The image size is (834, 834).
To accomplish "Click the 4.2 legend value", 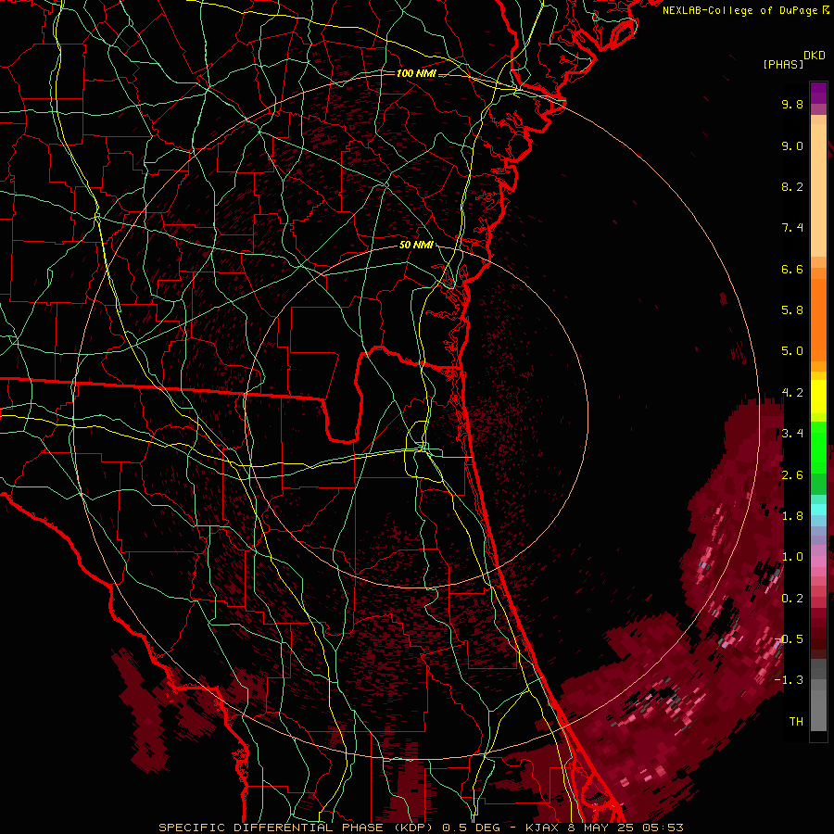I will coord(792,393).
